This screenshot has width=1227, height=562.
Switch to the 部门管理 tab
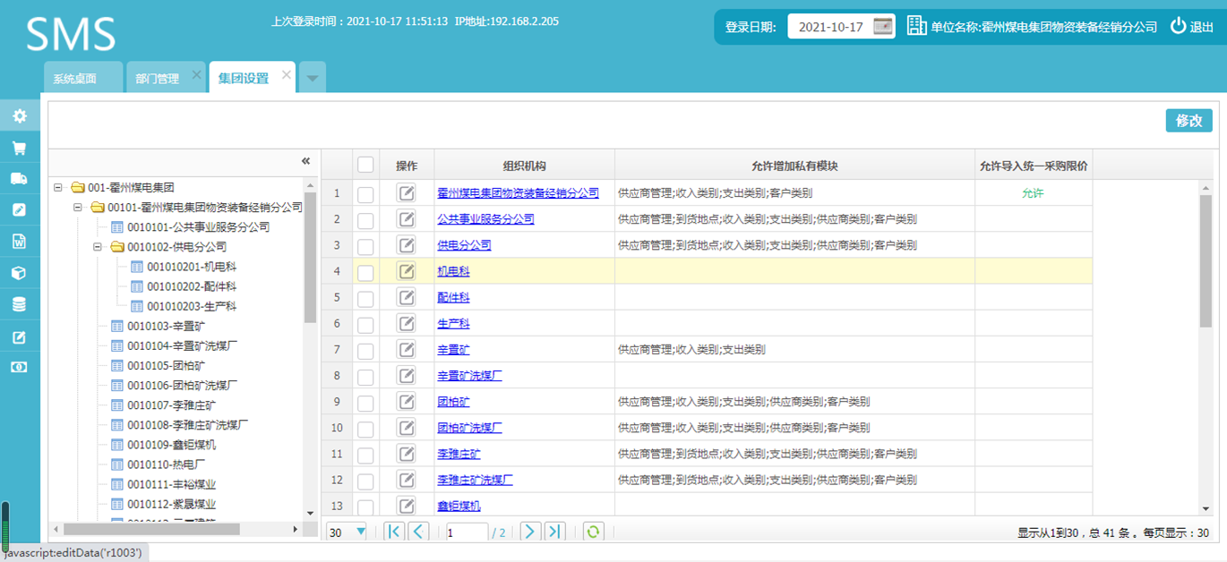(x=158, y=79)
